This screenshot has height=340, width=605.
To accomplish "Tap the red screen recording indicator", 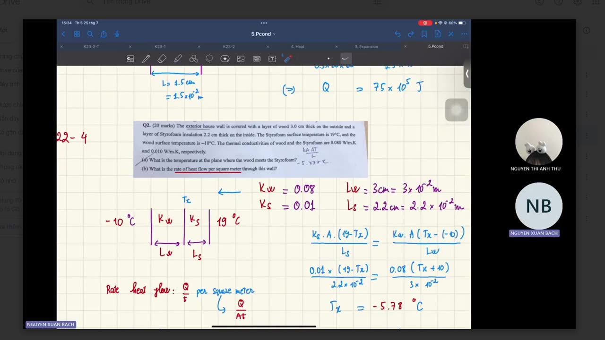I will coord(425,23).
